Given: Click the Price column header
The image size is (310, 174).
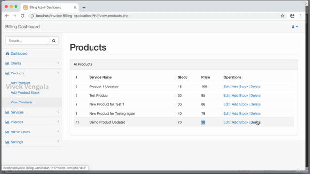Looking at the screenshot, I should (205, 77).
